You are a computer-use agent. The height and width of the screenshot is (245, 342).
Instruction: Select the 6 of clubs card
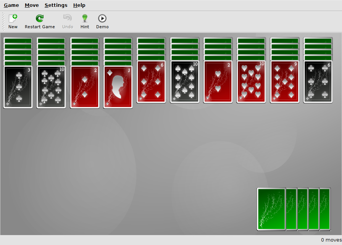pos(318,82)
